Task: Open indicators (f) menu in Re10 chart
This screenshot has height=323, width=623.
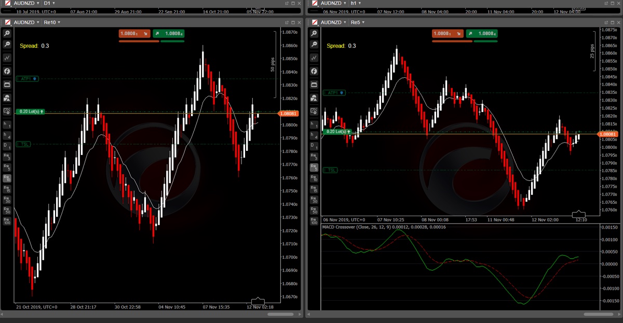Action: [7, 71]
